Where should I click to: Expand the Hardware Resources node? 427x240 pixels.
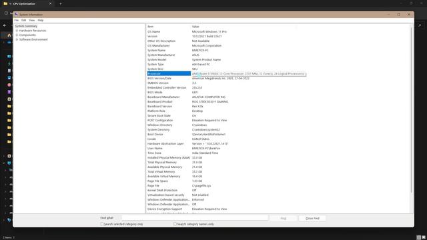pyautogui.click(x=17, y=31)
